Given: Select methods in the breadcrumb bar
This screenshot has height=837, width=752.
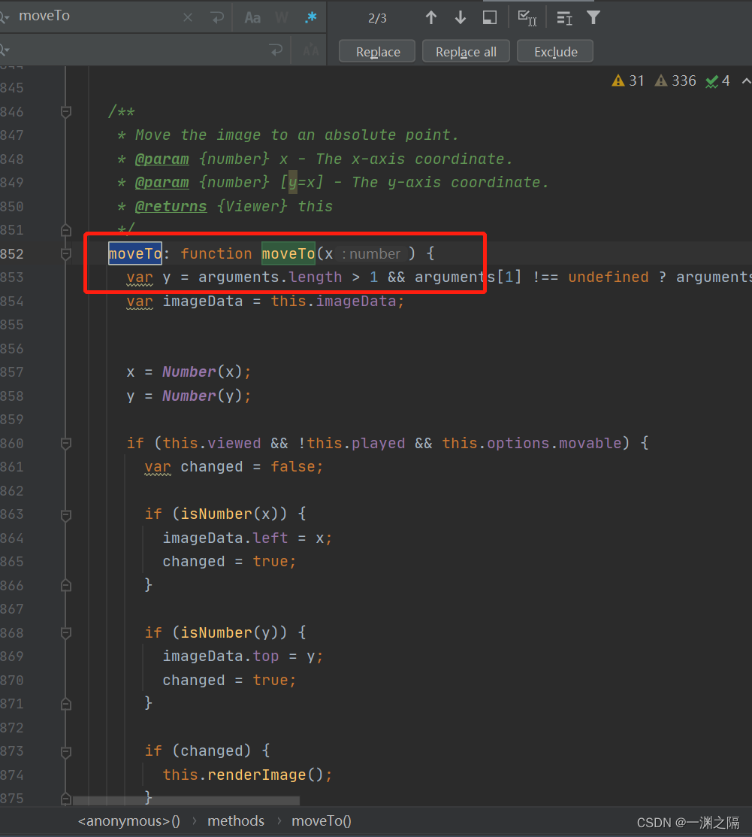Looking at the screenshot, I should point(235,820).
